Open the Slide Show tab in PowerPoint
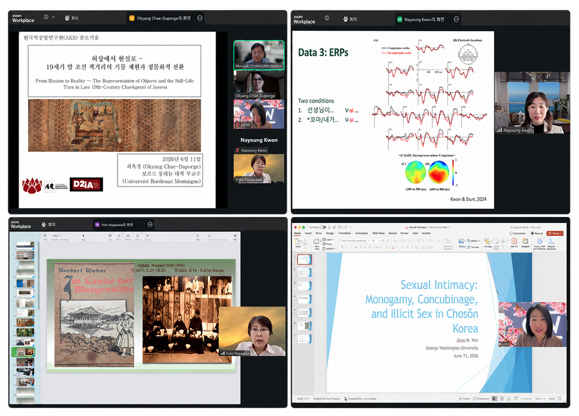This screenshot has width=579, height=416. (378, 233)
